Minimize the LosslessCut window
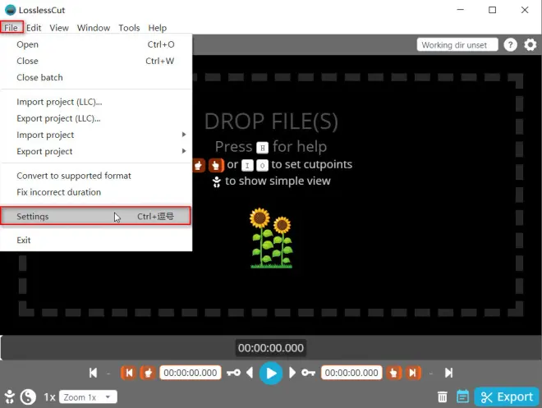The height and width of the screenshot is (408, 542). 460,10
